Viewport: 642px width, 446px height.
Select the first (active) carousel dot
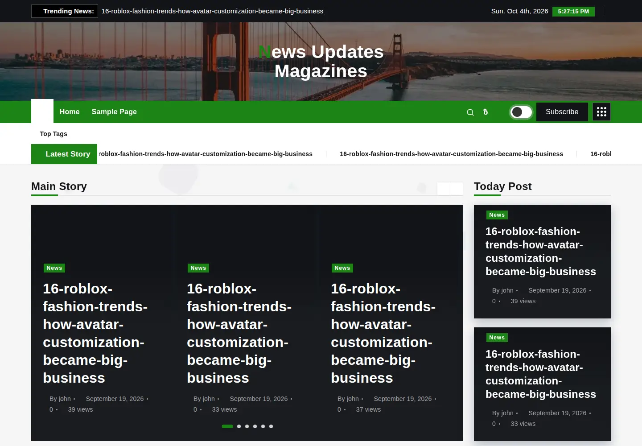[x=227, y=426]
